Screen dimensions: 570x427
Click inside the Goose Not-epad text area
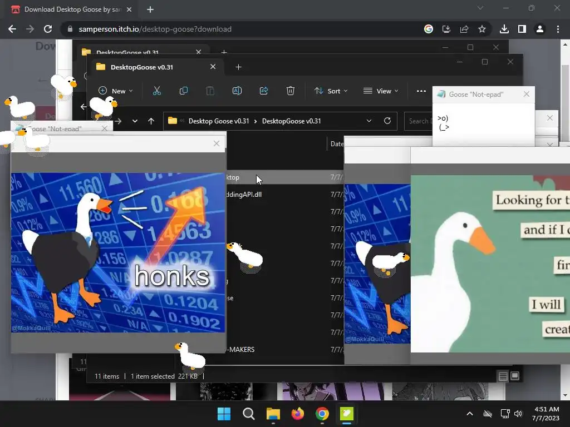tap(484, 125)
